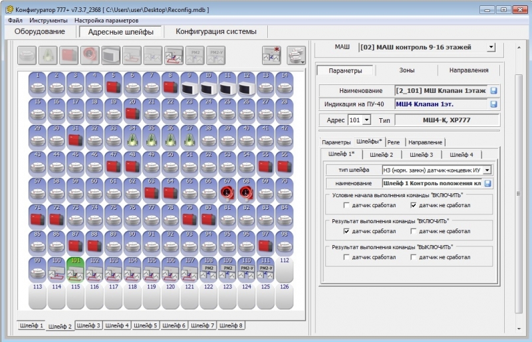Save the Наименование field with disk icon
The height and width of the screenshot is (342, 532).
pyautogui.click(x=493, y=90)
